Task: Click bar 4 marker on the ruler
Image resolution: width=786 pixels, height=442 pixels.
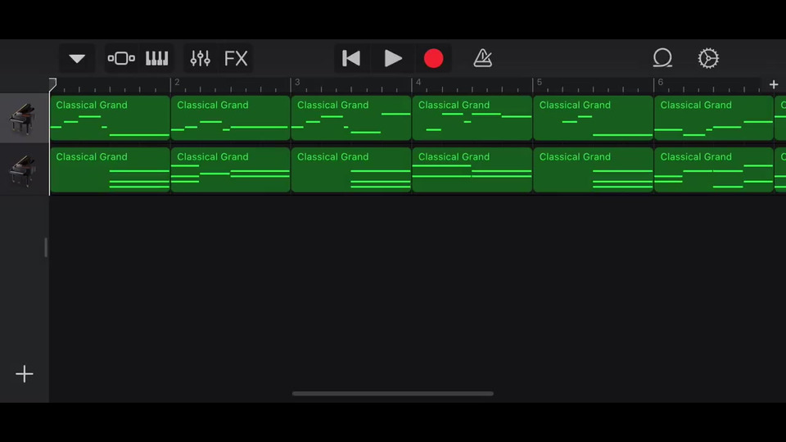Action: (418, 82)
